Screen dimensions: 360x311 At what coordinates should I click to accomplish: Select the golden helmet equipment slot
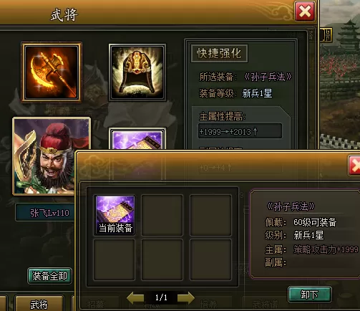[137, 72]
